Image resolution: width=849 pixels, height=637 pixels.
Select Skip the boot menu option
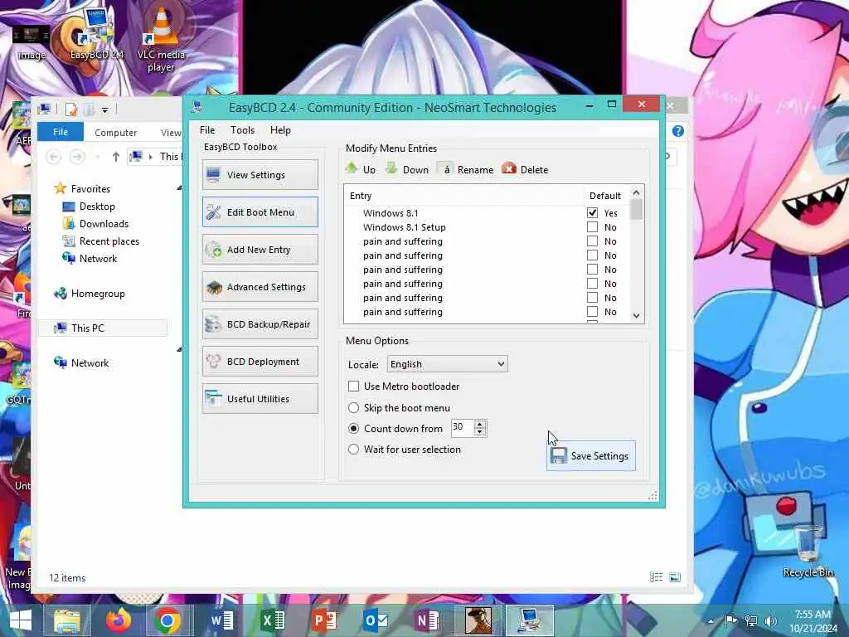(x=353, y=407)
